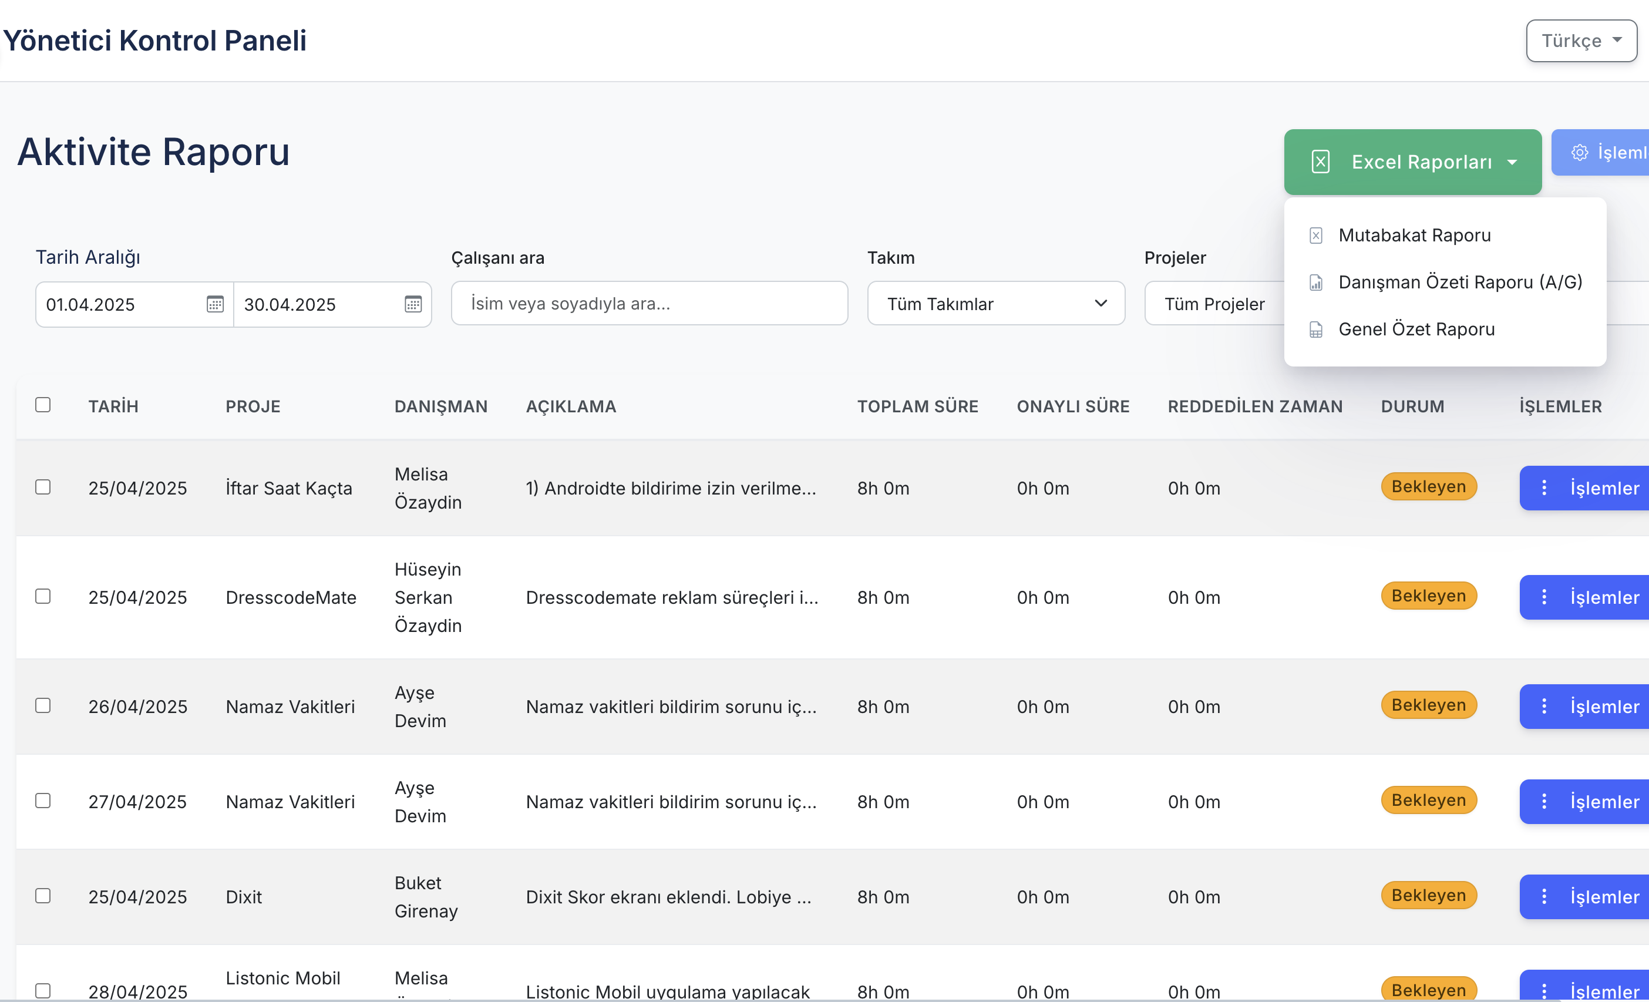The height and width of the screenshot is (1002, 1649).
Task: Click the Excel Raporları dropdown caret
Action: pos(1512,163)
